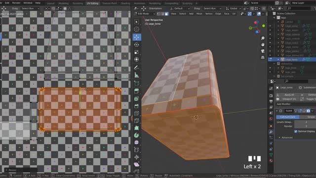The image size is (316, 178).
Task: Enable face select mode
Action: click(x=166, y=14)
